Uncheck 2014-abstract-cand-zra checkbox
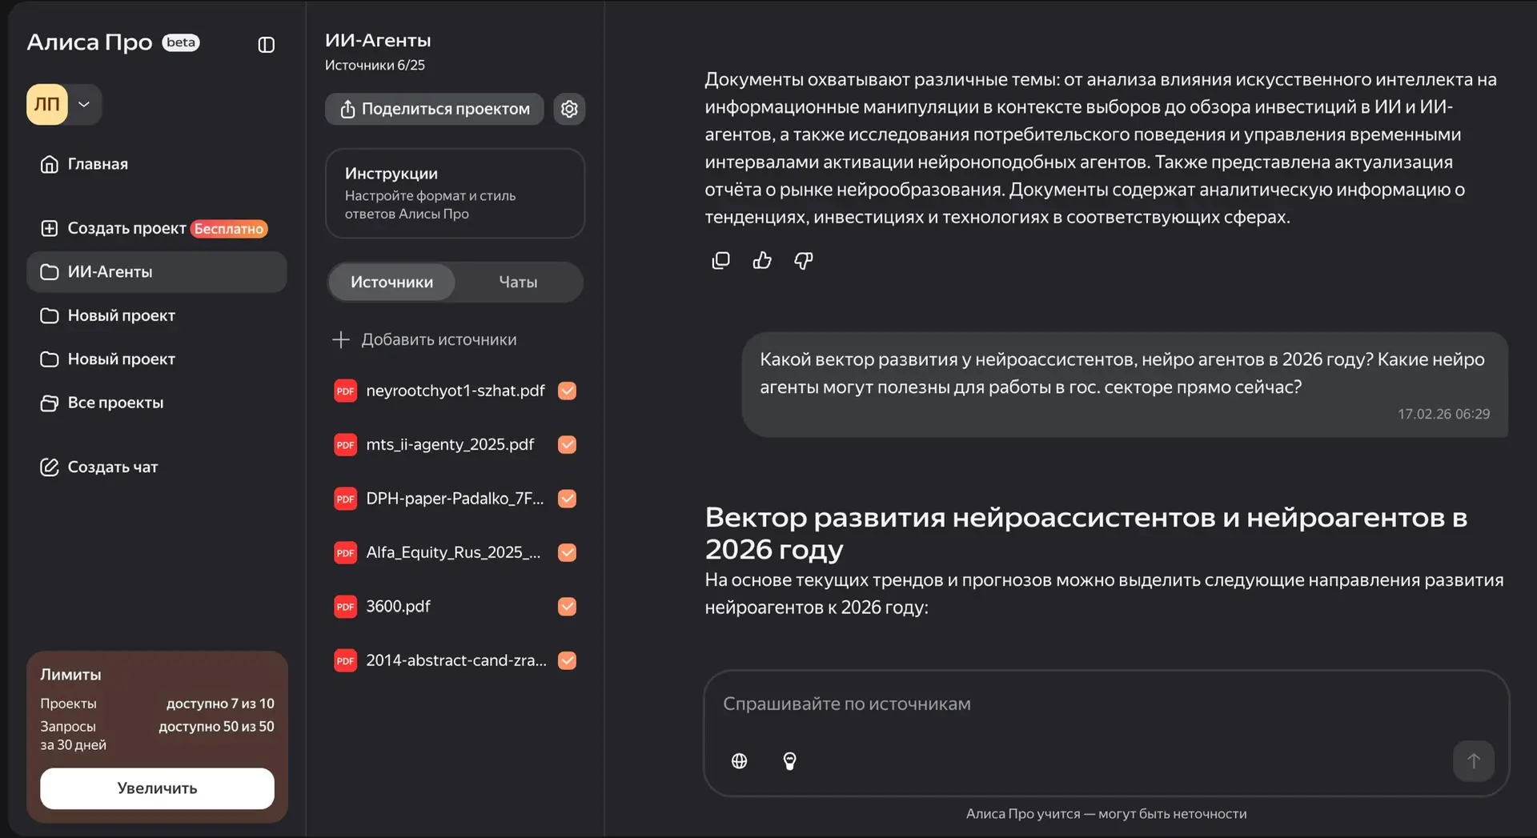1537x838 pixels. point(567,660)
